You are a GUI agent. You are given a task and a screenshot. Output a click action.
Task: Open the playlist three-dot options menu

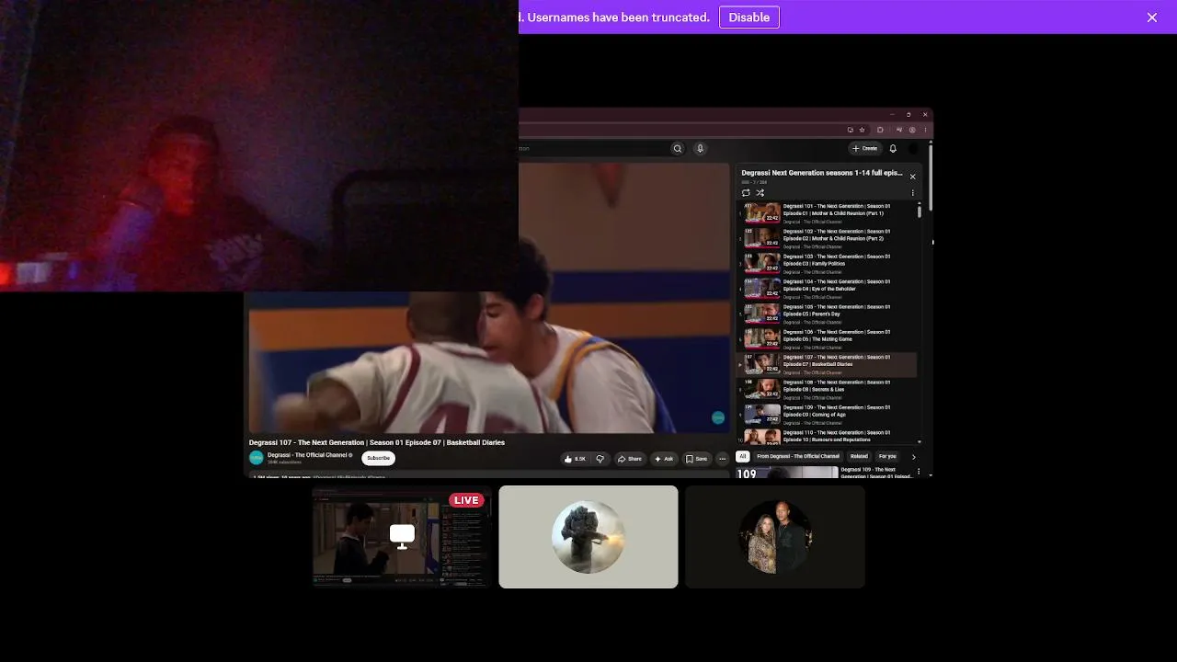tap(912, 193)
